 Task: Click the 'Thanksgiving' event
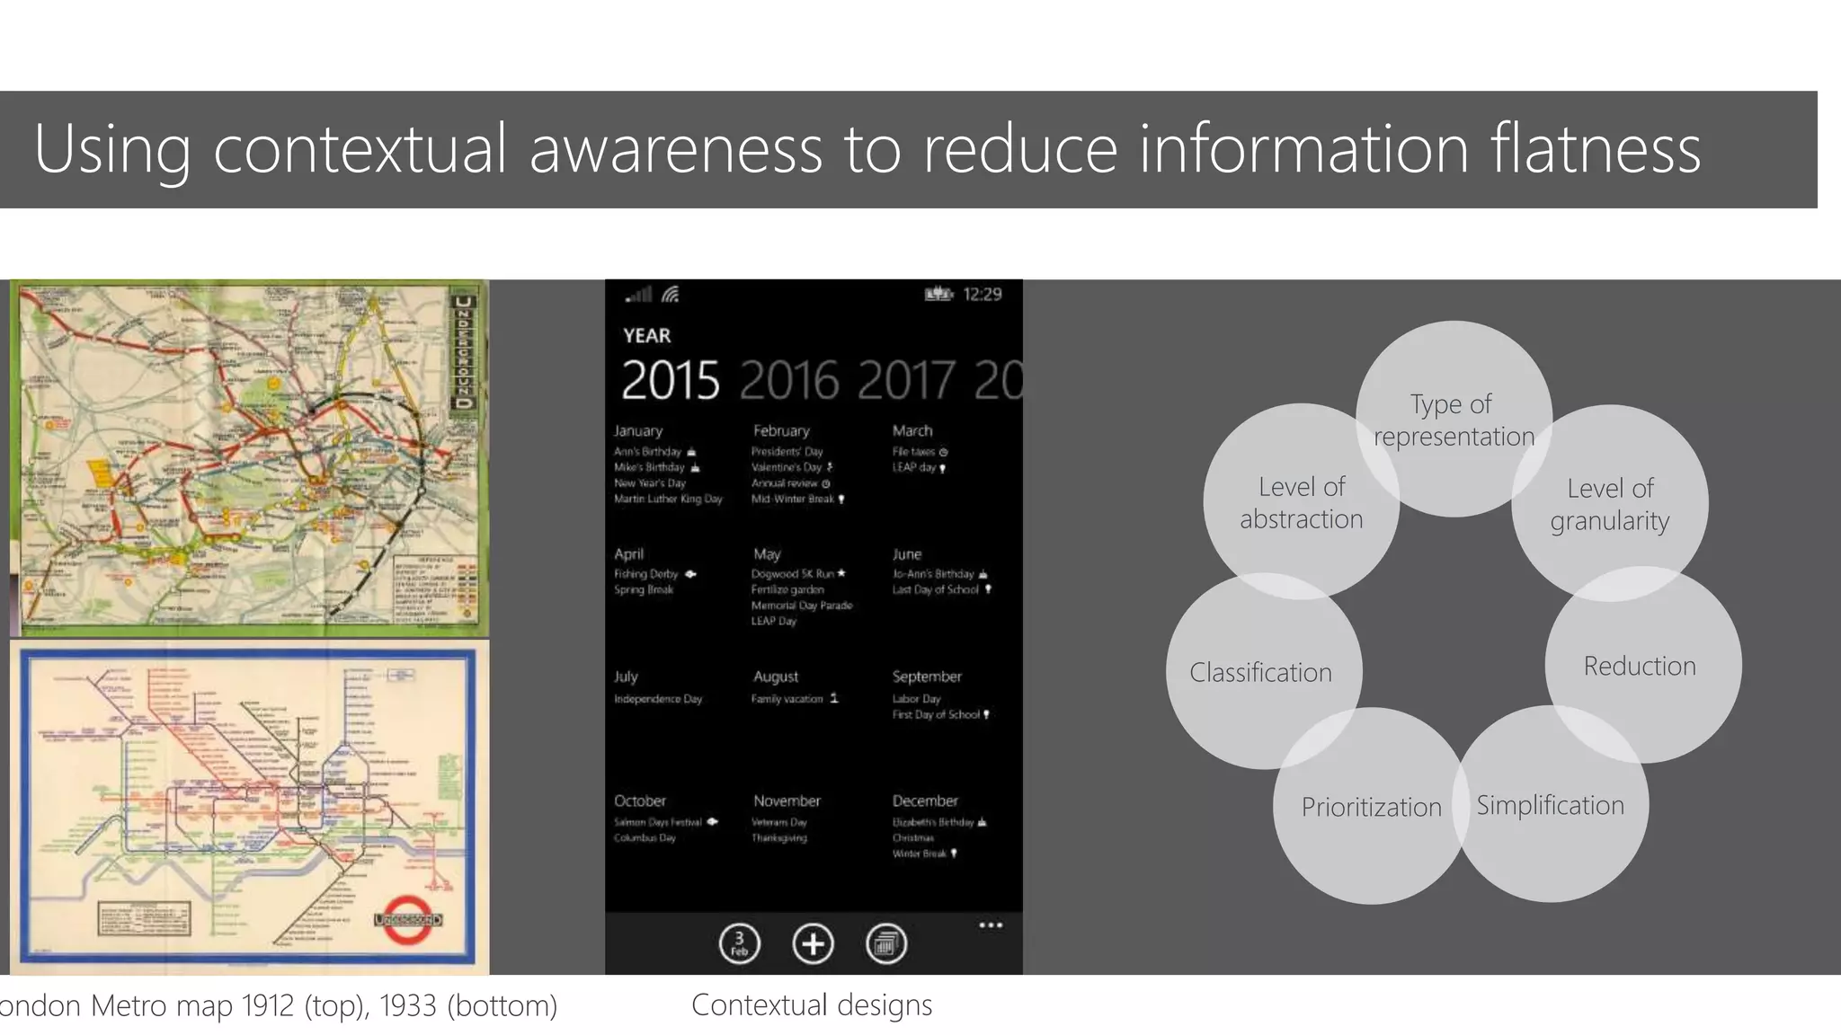(x=779, y=838)
